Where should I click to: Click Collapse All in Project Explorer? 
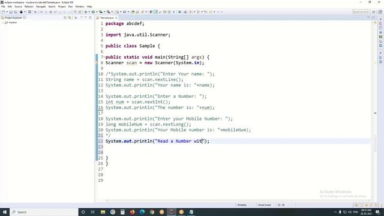pyautogui.click(x=65, y=17)
